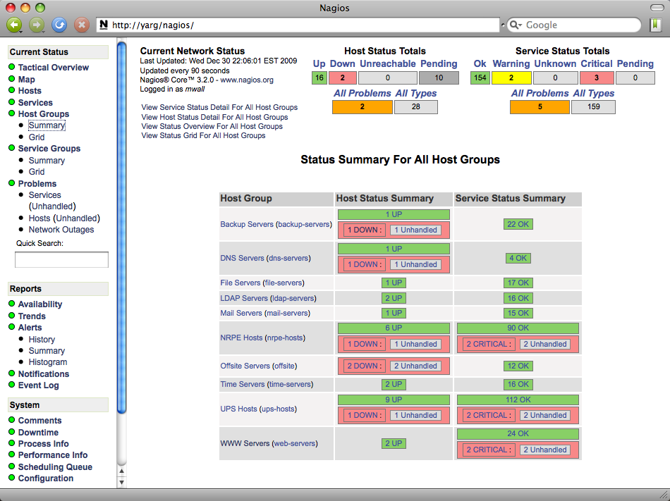Viewport: 670px width, 501px height.
Task: Click the green bookmark icon in toolbar
Action: pos(655,25)
